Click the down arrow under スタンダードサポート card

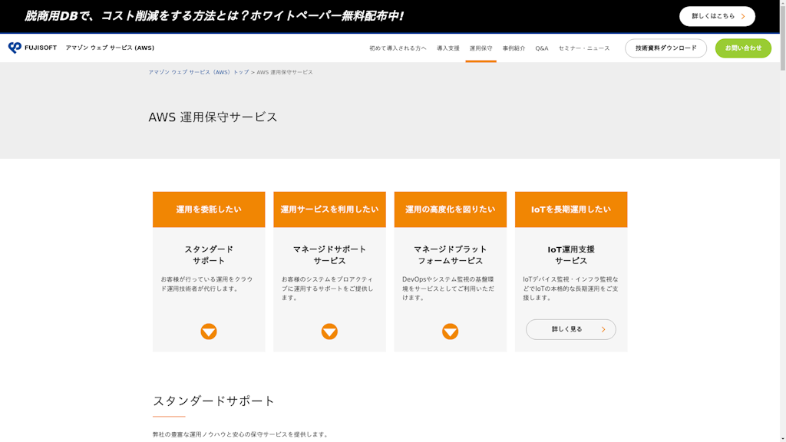pos(209,331)
